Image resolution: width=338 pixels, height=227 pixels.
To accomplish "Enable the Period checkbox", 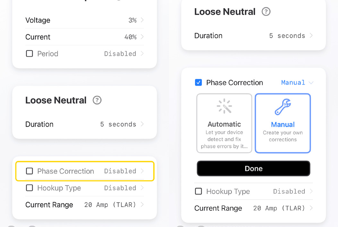I will tap(30, 54).
